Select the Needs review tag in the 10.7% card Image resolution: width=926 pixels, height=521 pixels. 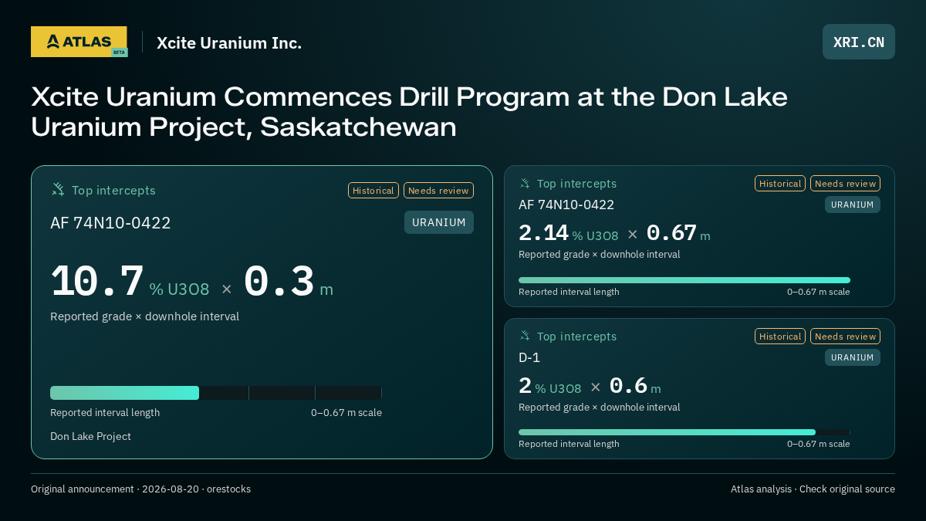(x=438, y=190)
